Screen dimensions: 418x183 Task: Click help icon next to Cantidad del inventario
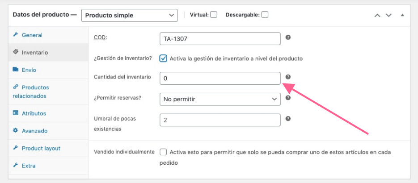pyautogui.click(x=288, y=77)
